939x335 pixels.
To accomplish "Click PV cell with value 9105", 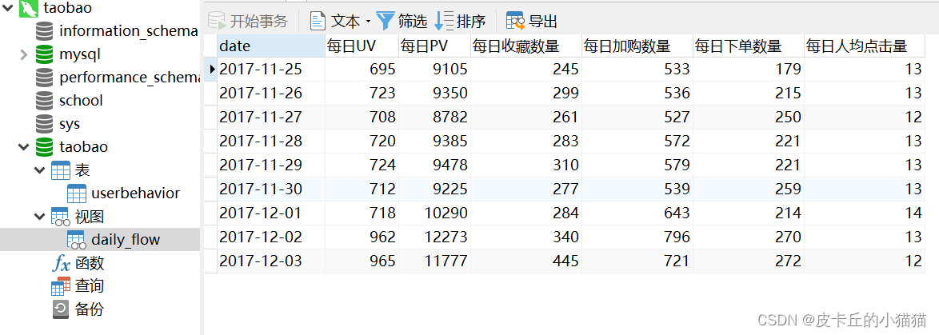I will pyautogui.click(x=435, y=70).
